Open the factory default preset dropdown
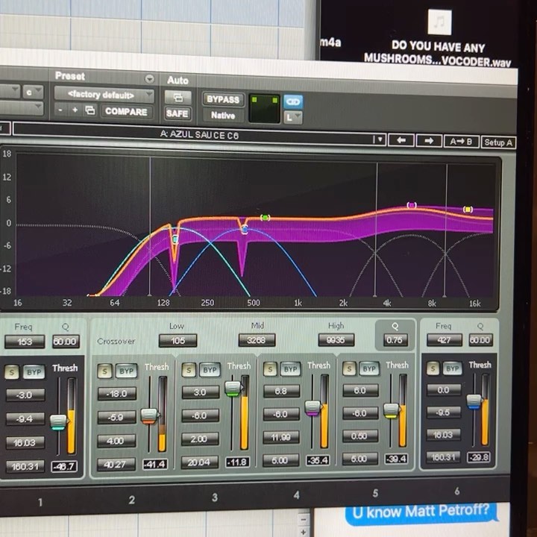The width and height of the screenshot is (537, 537). (104, 95)
